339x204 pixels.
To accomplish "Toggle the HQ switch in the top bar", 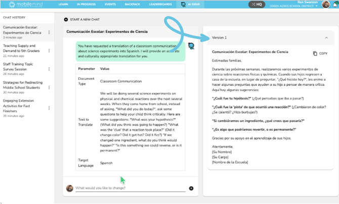I will pos(257,5).
